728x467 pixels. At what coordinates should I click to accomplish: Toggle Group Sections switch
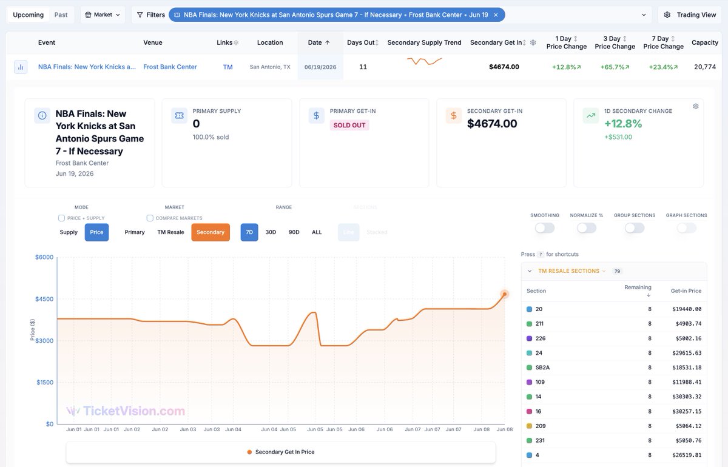tap(635, 228)
